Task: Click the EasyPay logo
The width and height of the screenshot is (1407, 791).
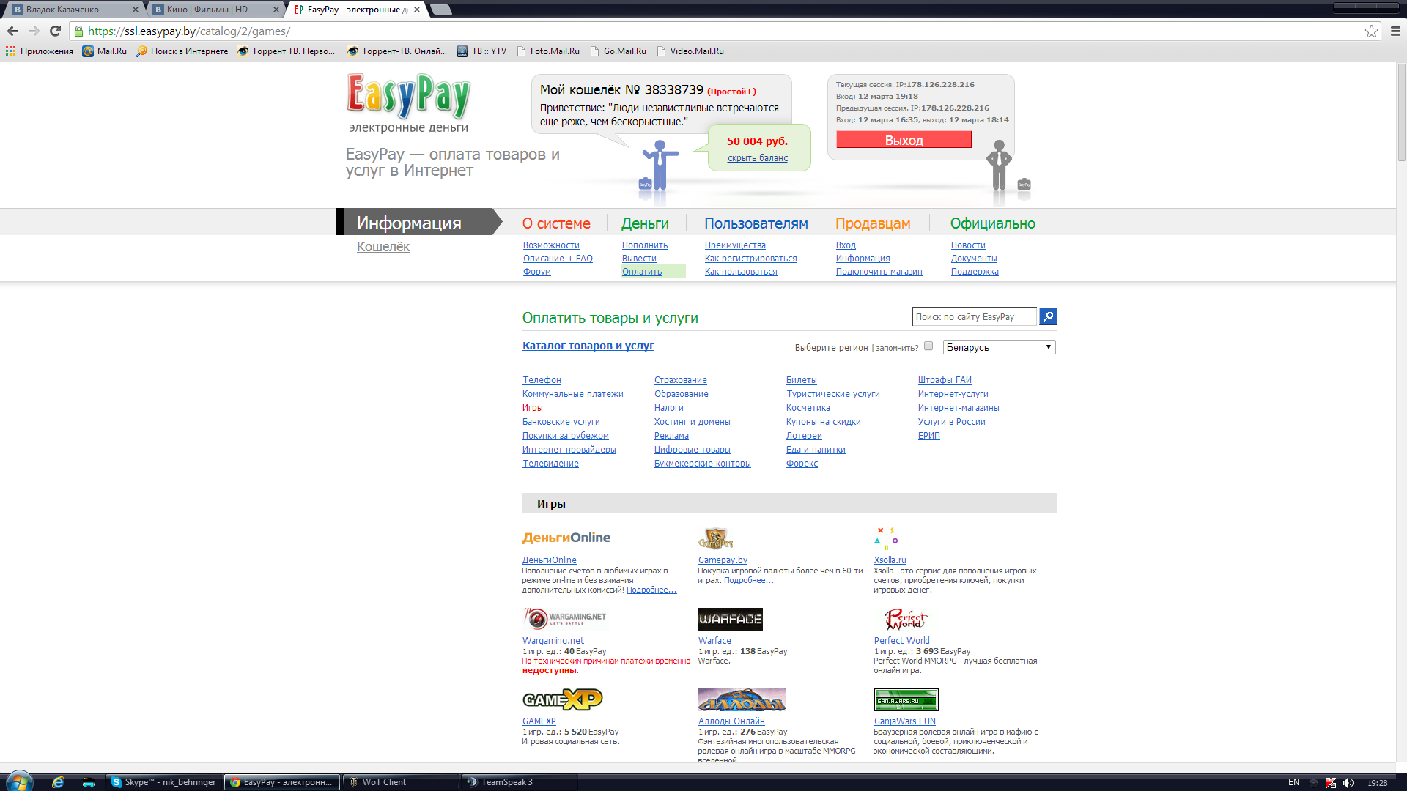Action: 408,96
